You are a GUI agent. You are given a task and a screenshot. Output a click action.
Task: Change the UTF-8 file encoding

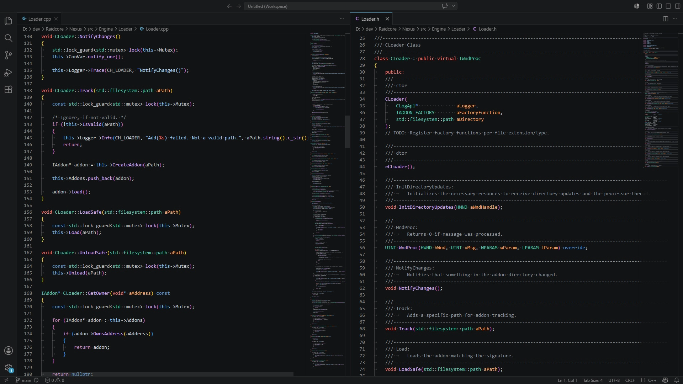(x=614, y=380)
